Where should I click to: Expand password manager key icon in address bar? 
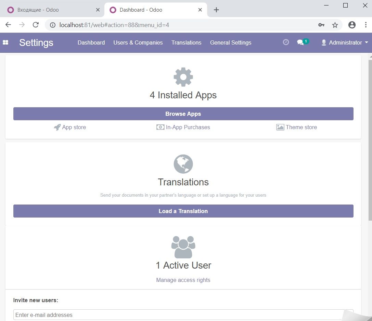(321, 25)
